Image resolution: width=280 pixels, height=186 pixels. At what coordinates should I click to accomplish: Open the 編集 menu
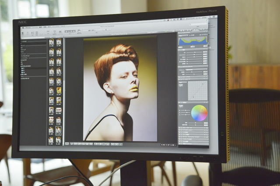tap(41, 28)
